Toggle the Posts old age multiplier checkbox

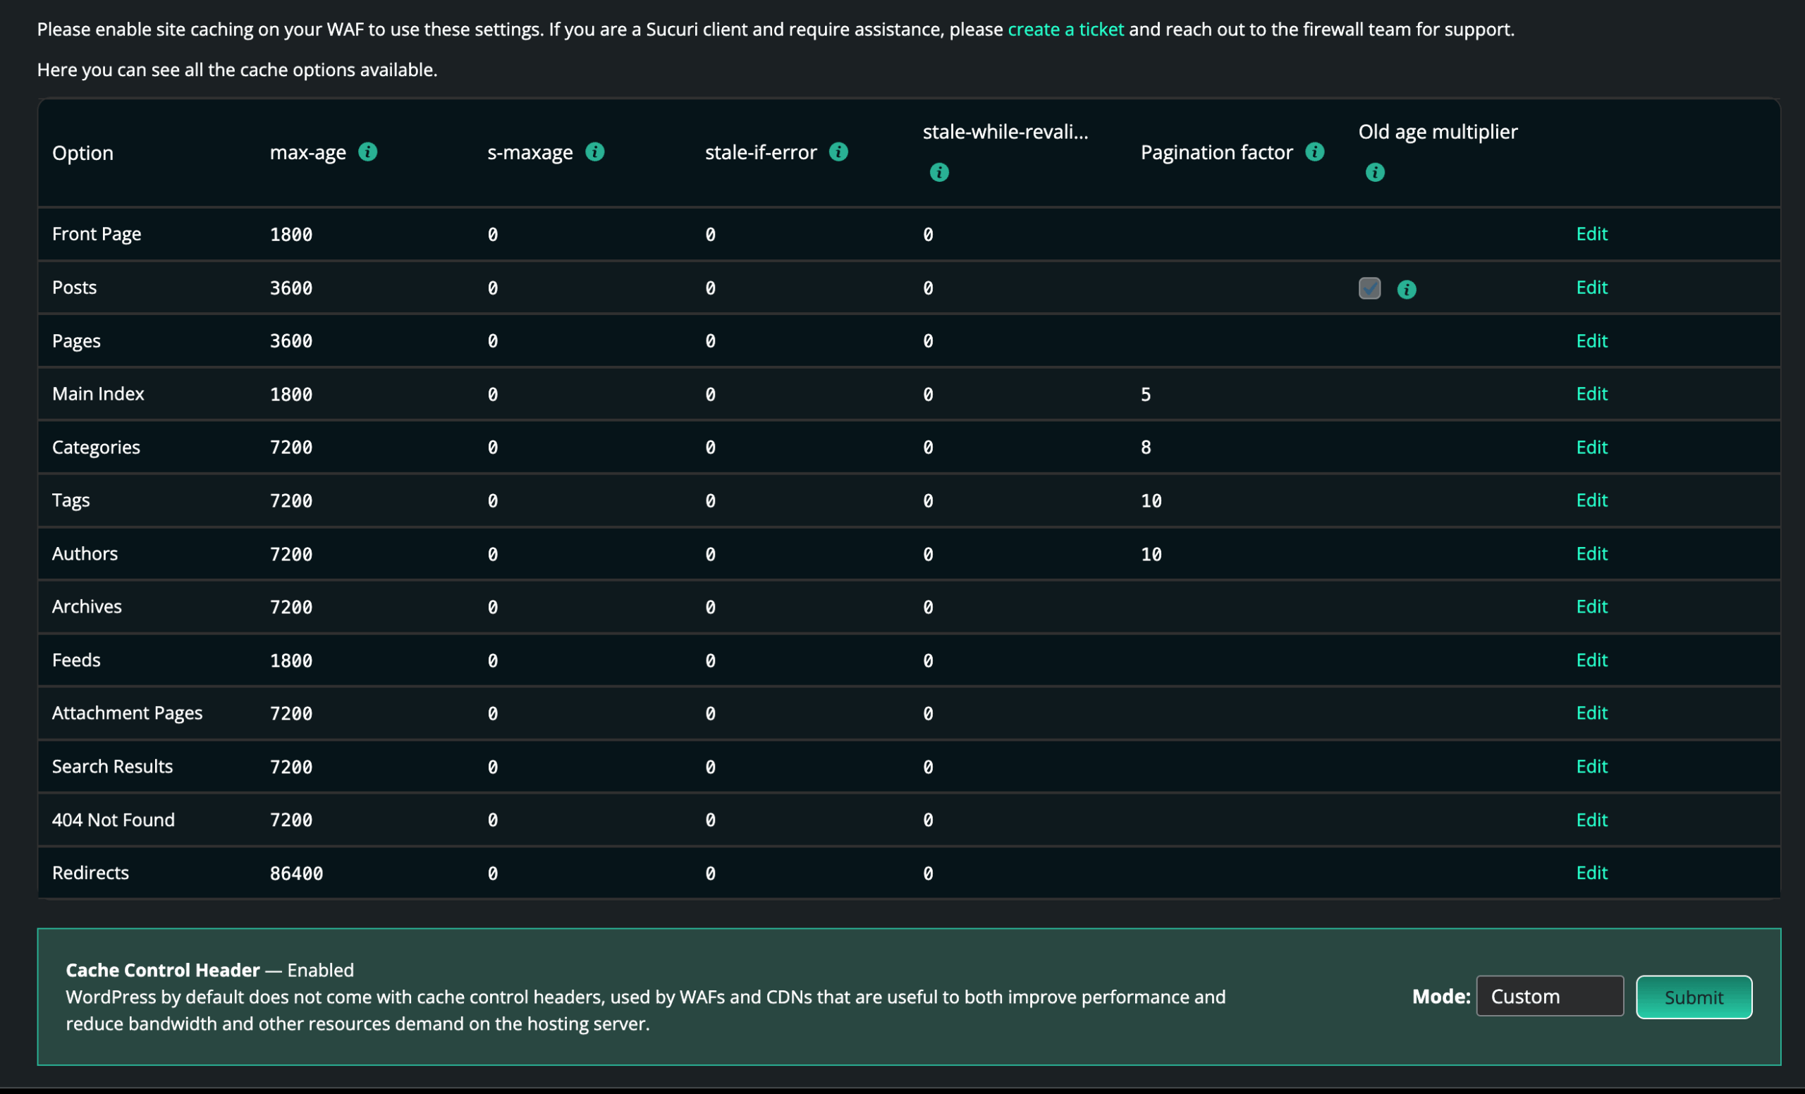click(1370, 288)
